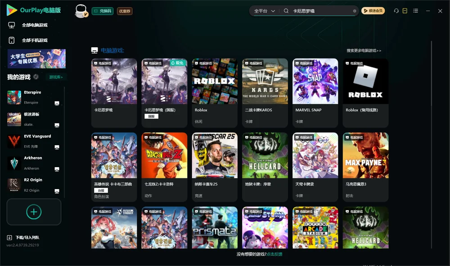Go to 游戏库 library link
This screenshot has width=450, height=266.
point(56,77)
